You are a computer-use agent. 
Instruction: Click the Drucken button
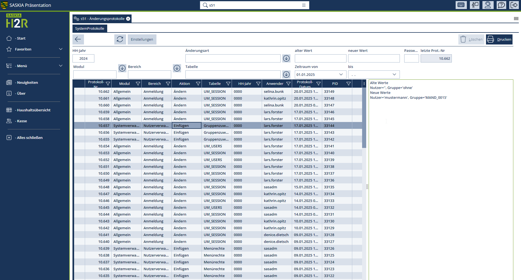[x=499, y=39]
